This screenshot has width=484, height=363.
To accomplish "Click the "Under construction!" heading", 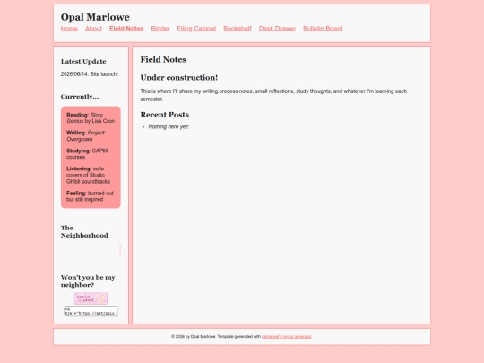I will 179,77.
